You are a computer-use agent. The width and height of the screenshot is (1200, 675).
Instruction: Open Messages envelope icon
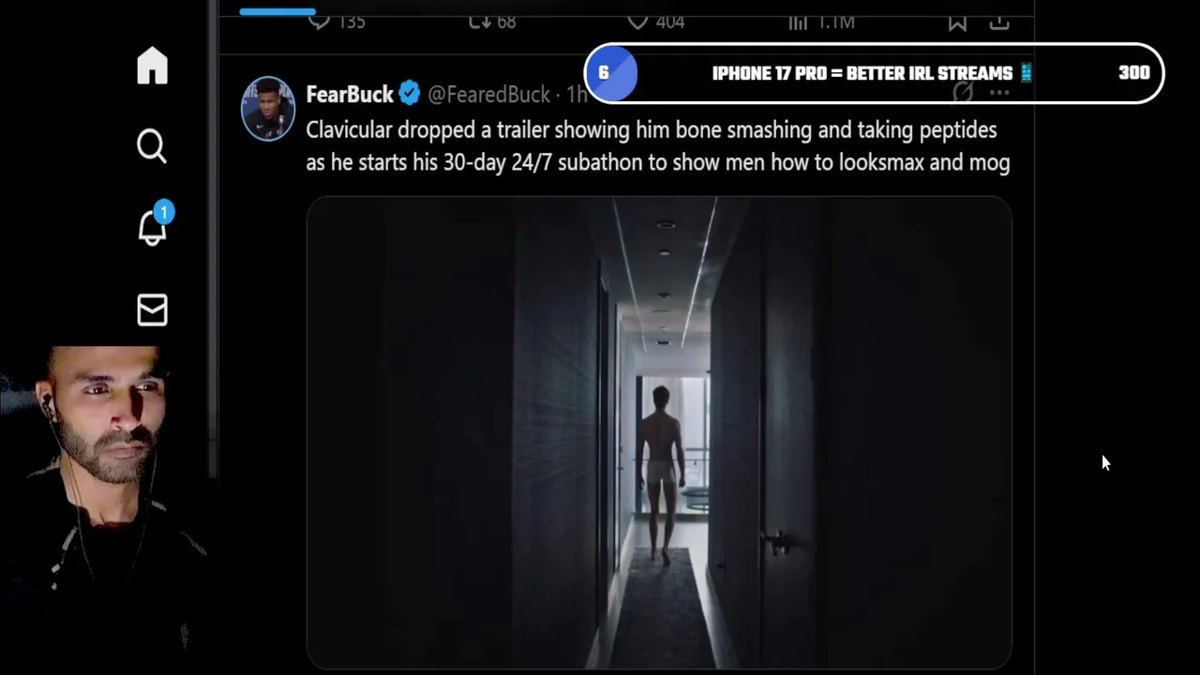152,310
